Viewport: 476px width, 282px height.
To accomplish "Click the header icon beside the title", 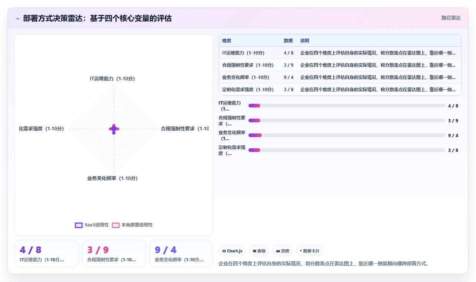I will coord(17,19).
